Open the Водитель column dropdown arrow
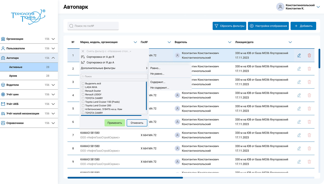 230,42
